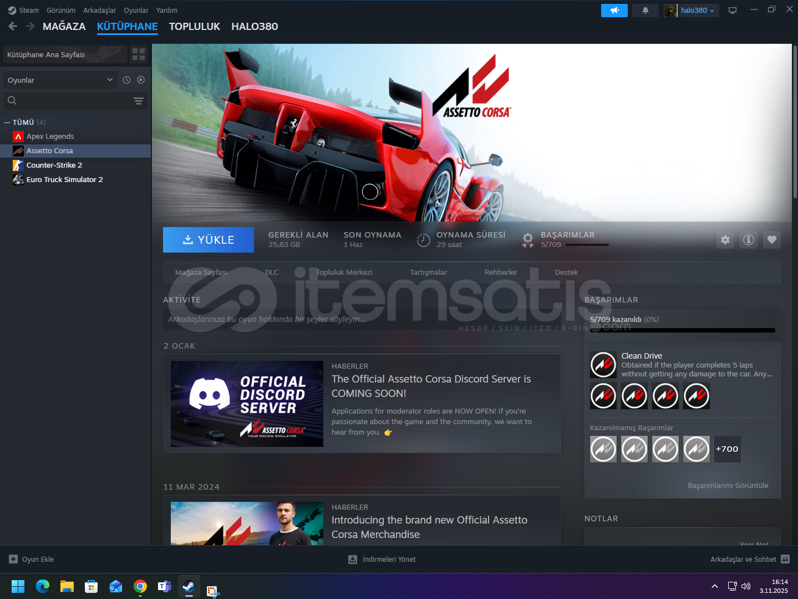Open Assetto Corsa settings gear
This screenshot has height=599, width=798.
(x=725, y=240)
